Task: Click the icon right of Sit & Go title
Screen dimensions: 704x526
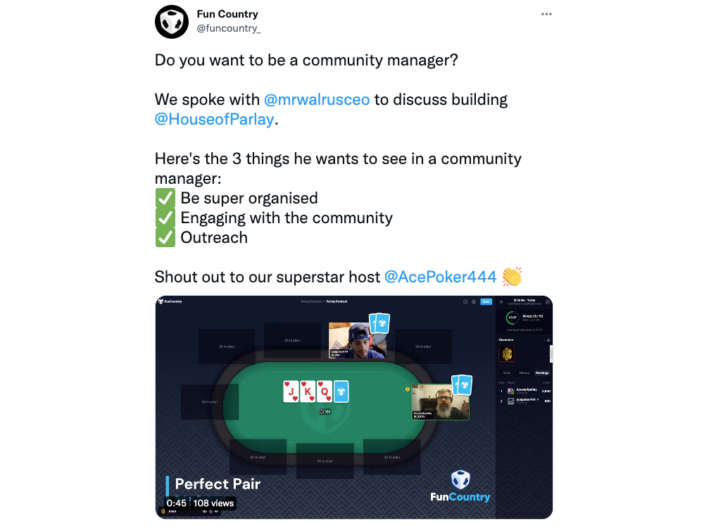Action: tap(547, 302)
